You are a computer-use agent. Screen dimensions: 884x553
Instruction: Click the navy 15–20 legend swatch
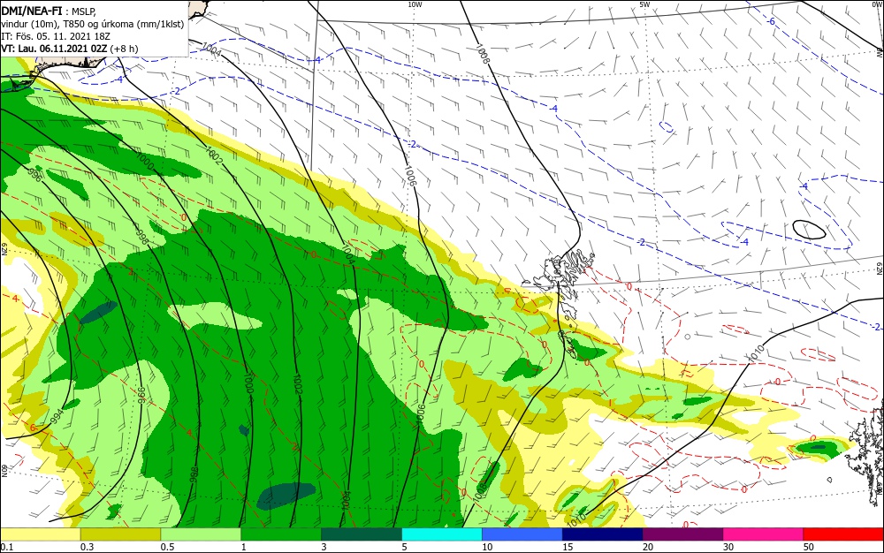click(x=603, y=534)
